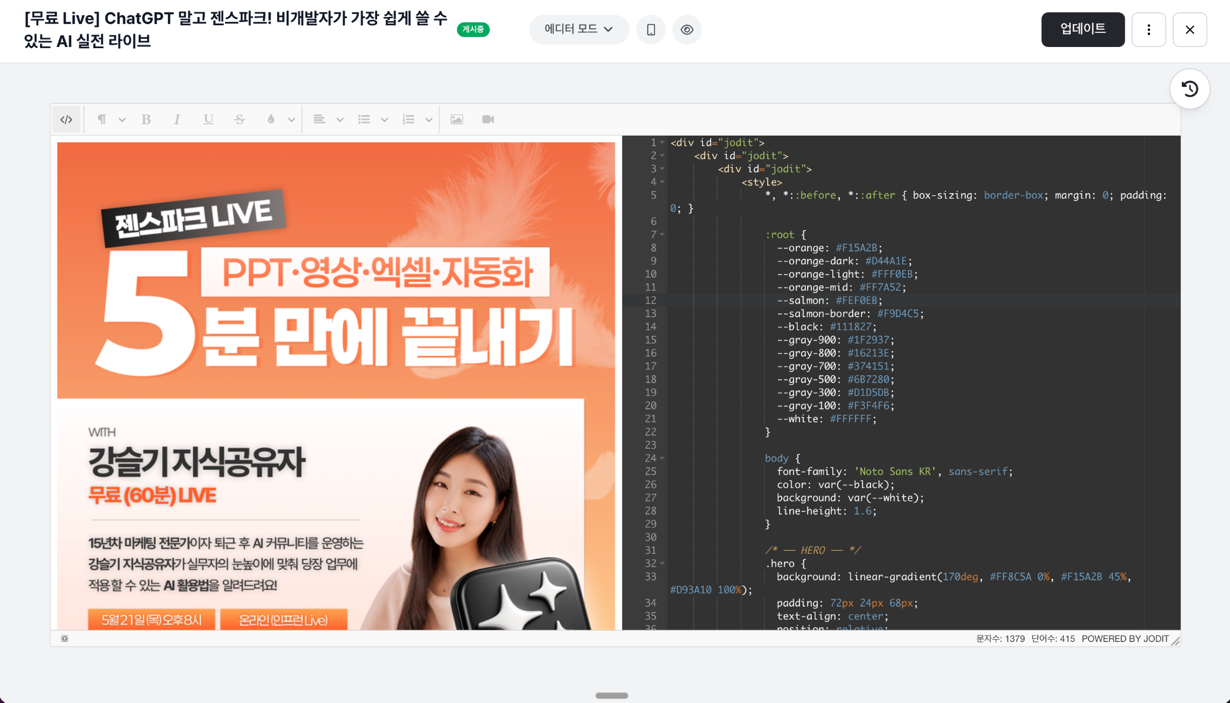The image size is (1230, 703).
Task: Open the paragraph format dropdown arrow
Action: click(x=122, y=119)
